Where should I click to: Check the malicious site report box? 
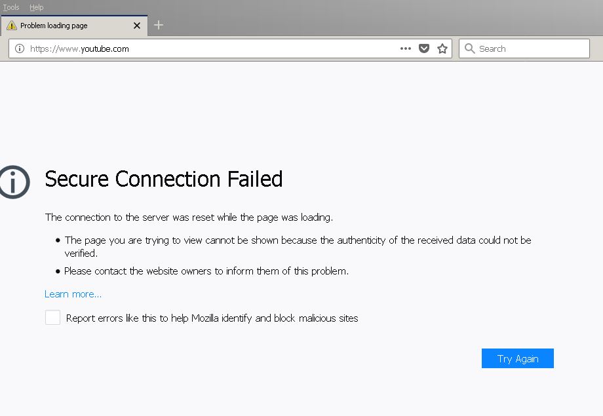(x=52, y=317)
